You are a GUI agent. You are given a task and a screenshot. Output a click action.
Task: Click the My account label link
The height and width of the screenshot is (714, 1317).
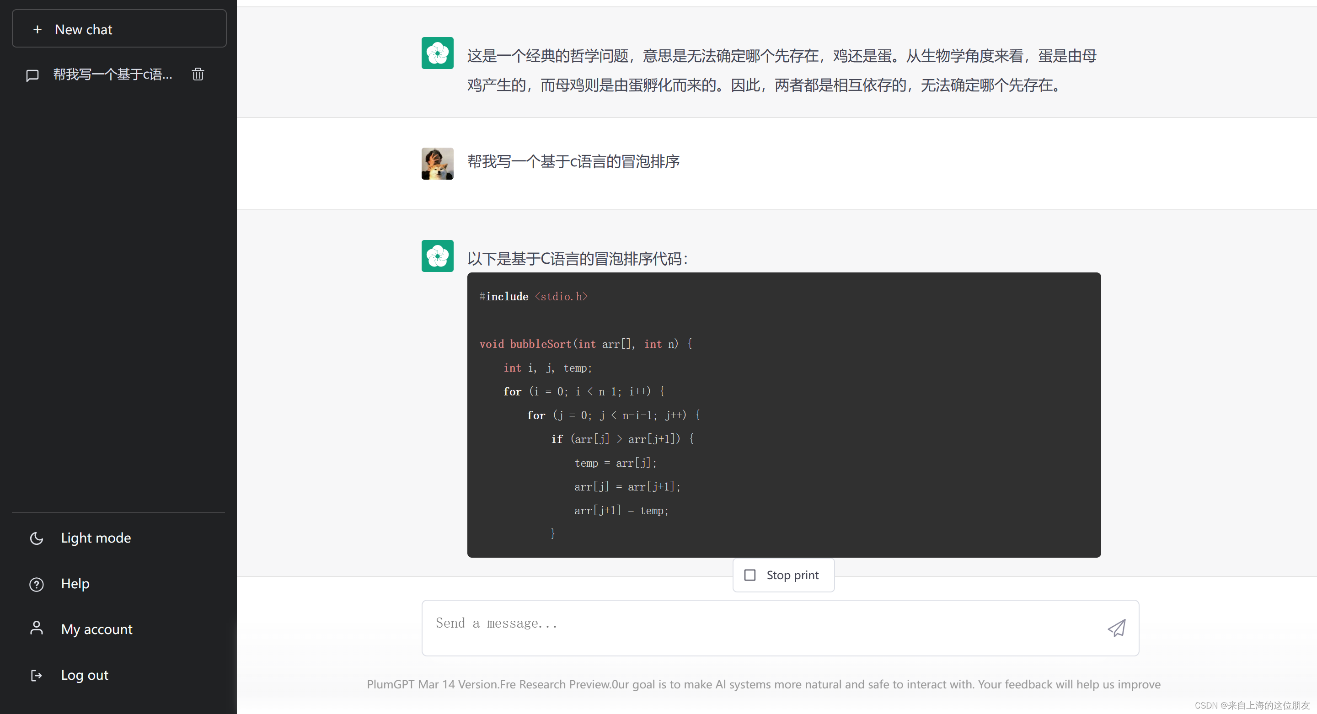coord(96,629)
